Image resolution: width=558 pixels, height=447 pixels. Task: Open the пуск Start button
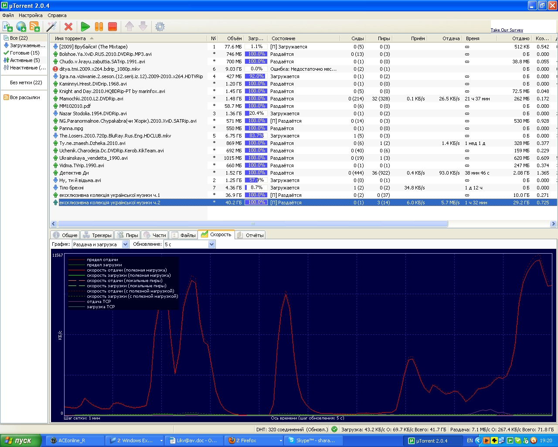point(20,440)
